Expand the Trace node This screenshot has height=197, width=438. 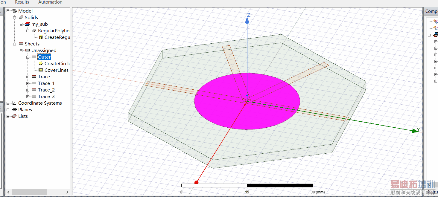point(28,77)
